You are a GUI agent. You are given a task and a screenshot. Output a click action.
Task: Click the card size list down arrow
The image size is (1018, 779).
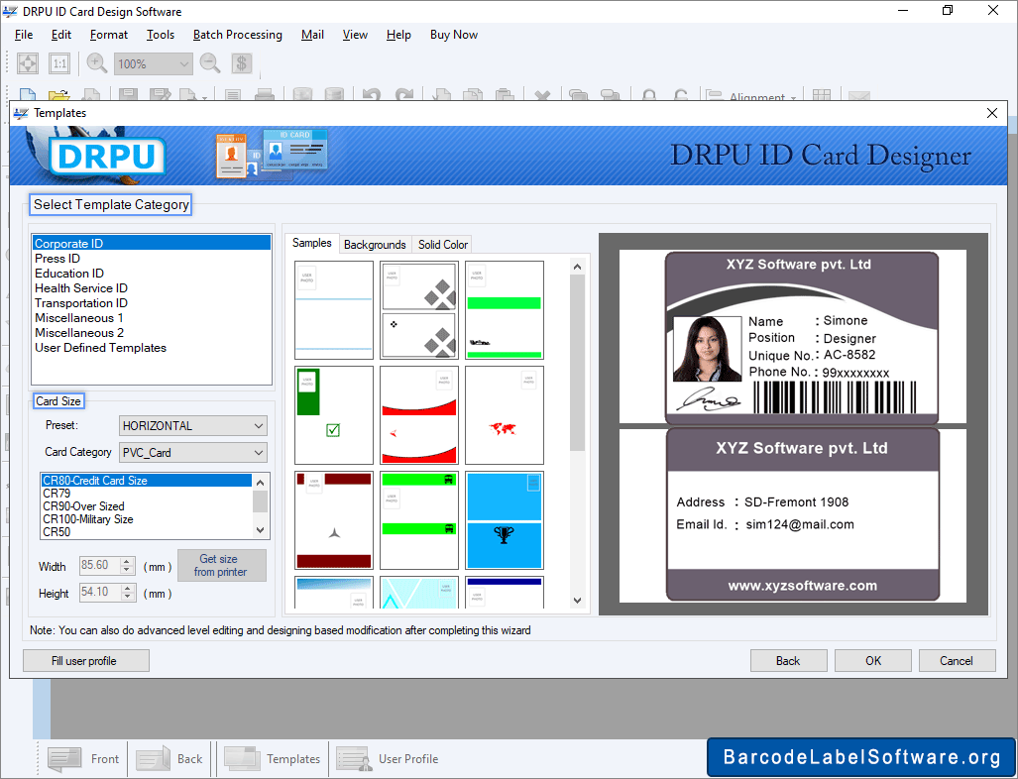click(x=261, y=530)
